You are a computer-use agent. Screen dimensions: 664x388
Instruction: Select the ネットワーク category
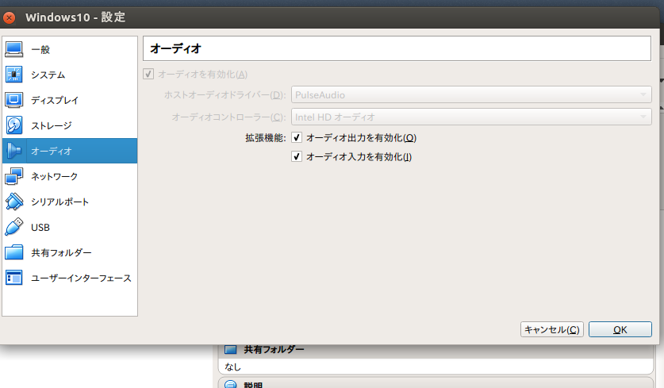point(70,176)
